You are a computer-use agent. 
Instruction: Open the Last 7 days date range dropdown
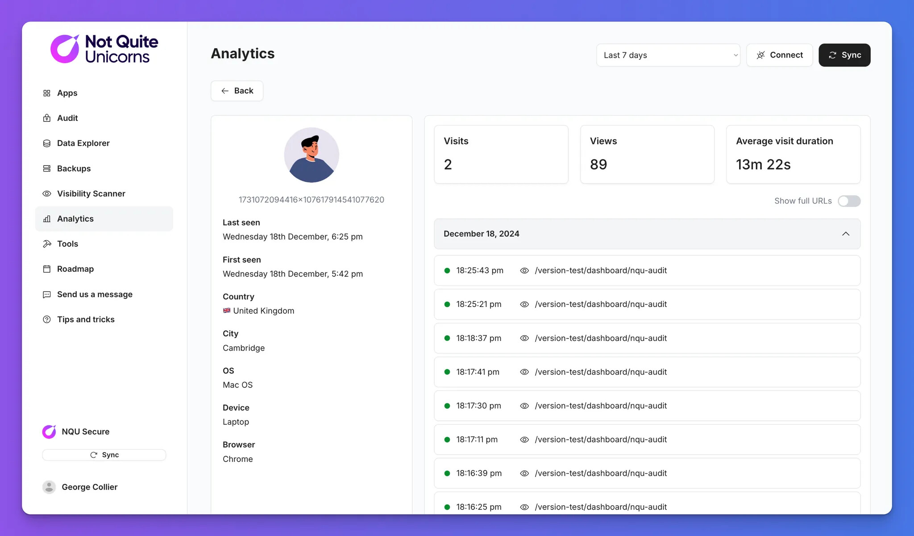point(668,55)
